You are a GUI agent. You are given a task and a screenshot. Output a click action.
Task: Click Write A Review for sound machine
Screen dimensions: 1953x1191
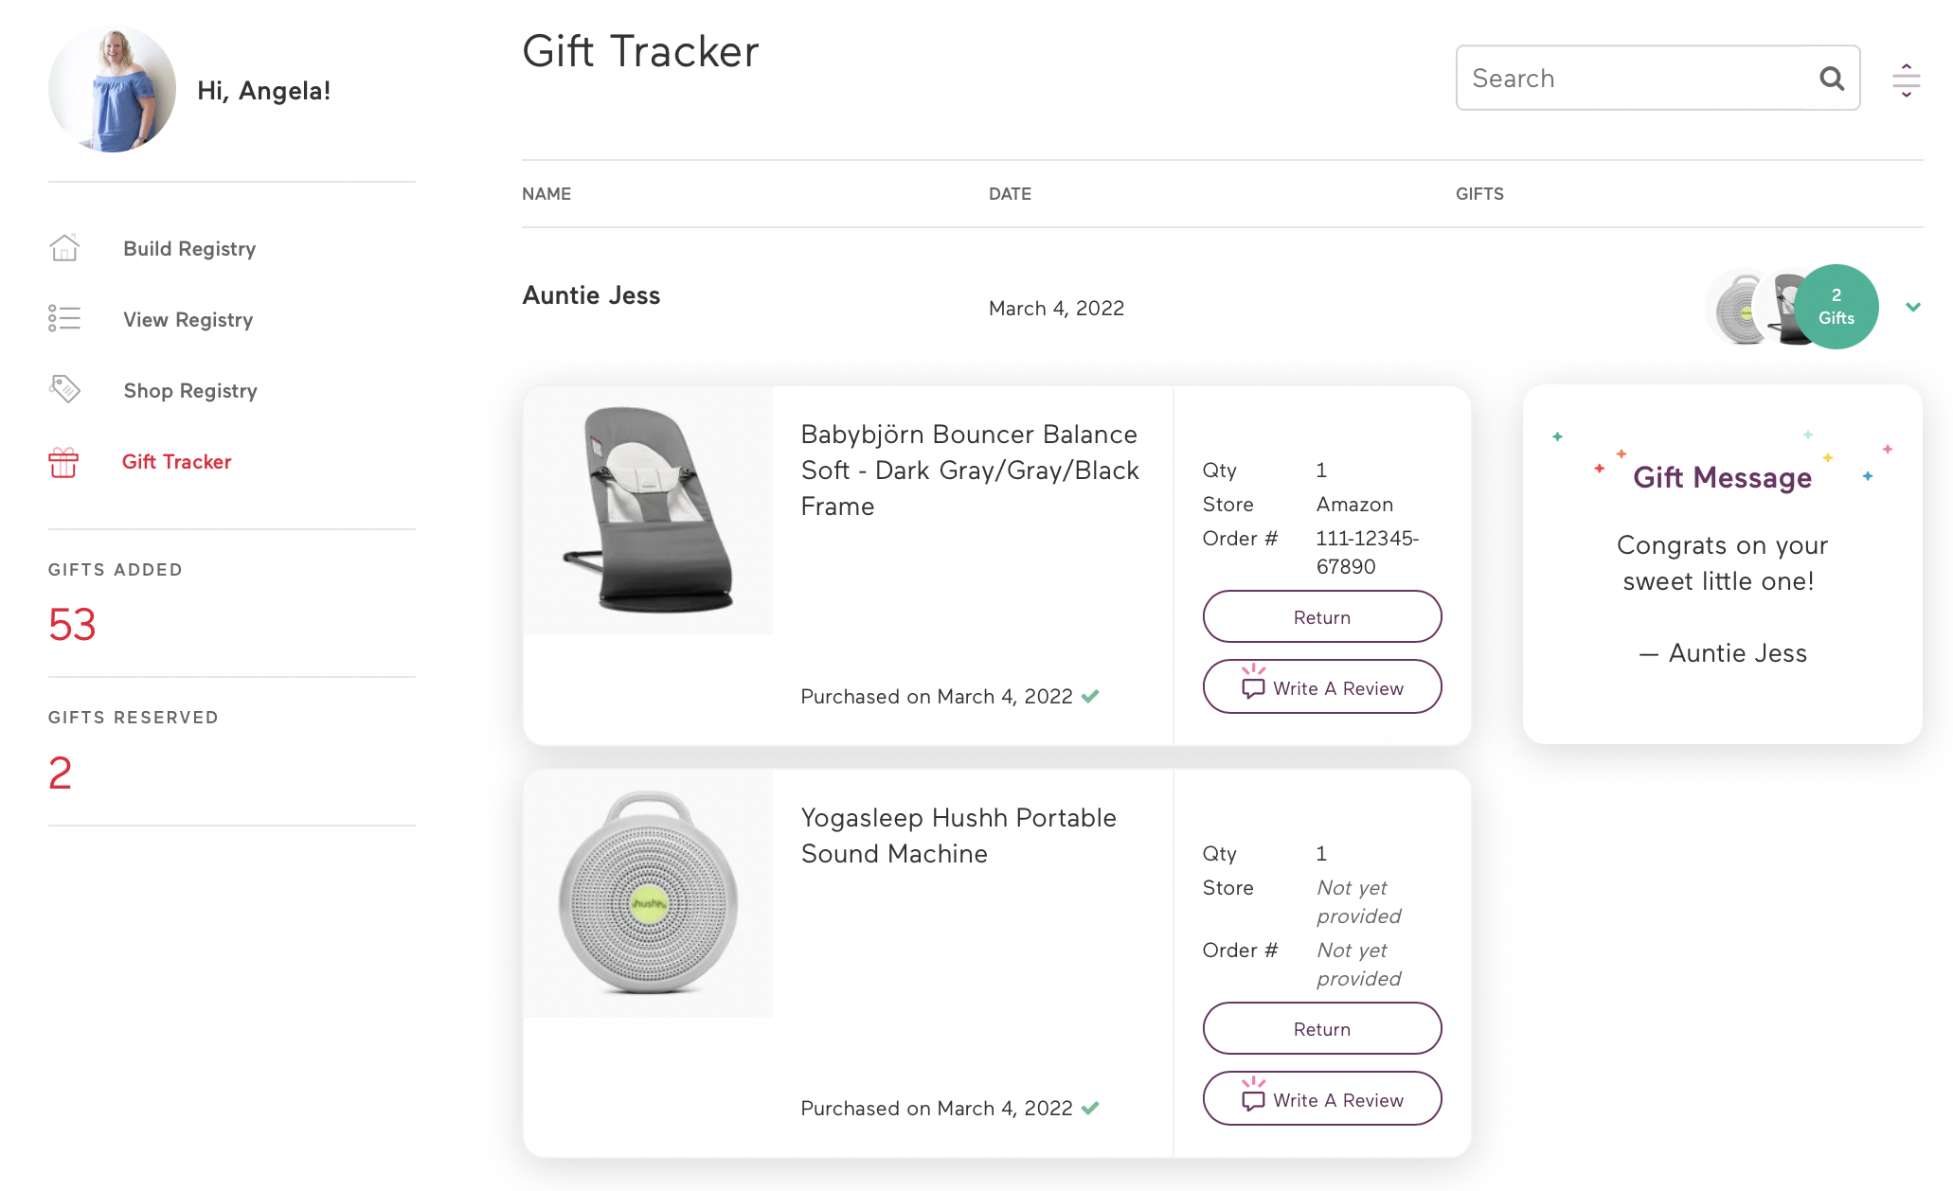(1319, 1100)
